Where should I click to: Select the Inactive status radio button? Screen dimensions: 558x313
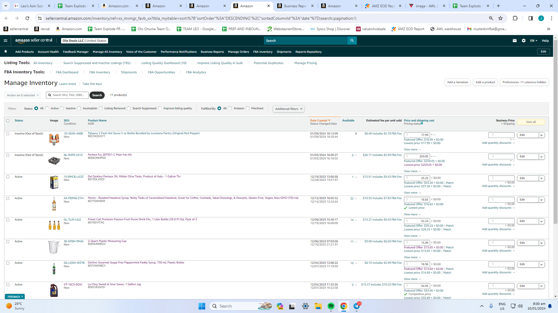click(x=62, y=108)
